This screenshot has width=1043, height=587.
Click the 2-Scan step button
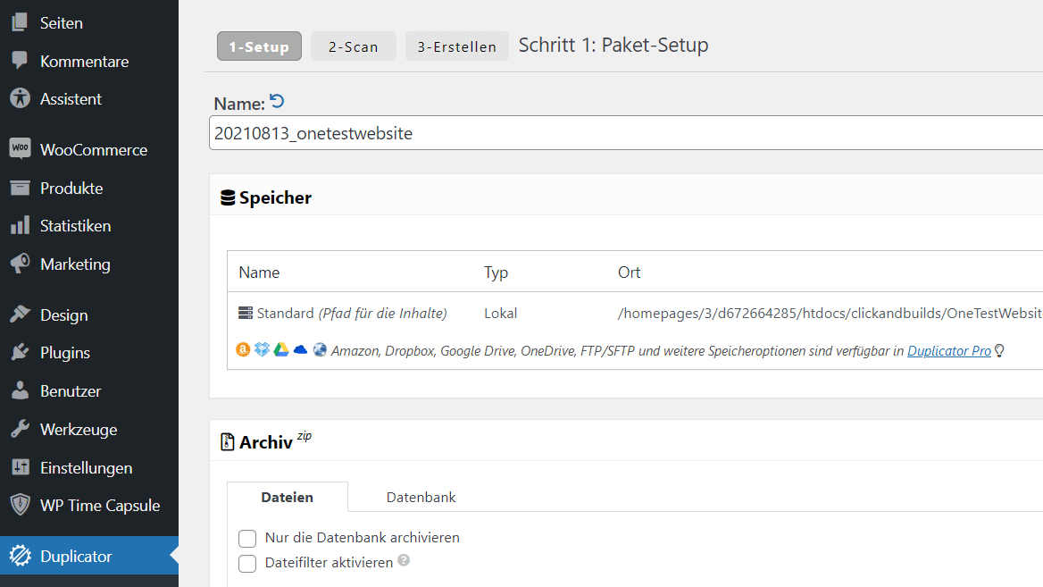point(354,46)
